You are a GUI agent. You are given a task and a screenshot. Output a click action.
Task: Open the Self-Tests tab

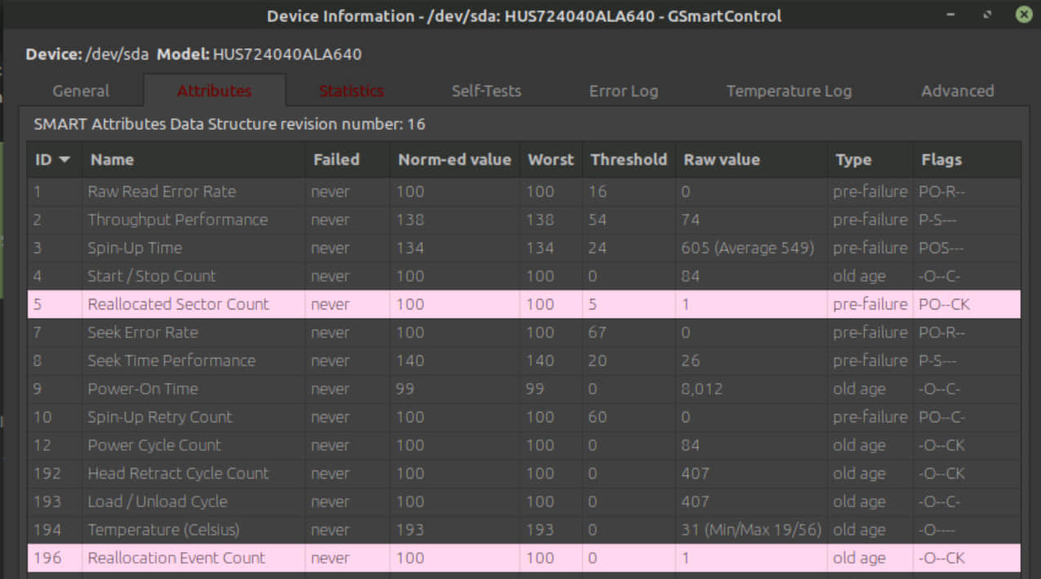486,91
